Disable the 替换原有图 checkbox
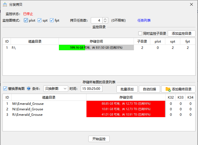The height and width of the screenshot is (145, 198). pos(5,89)
